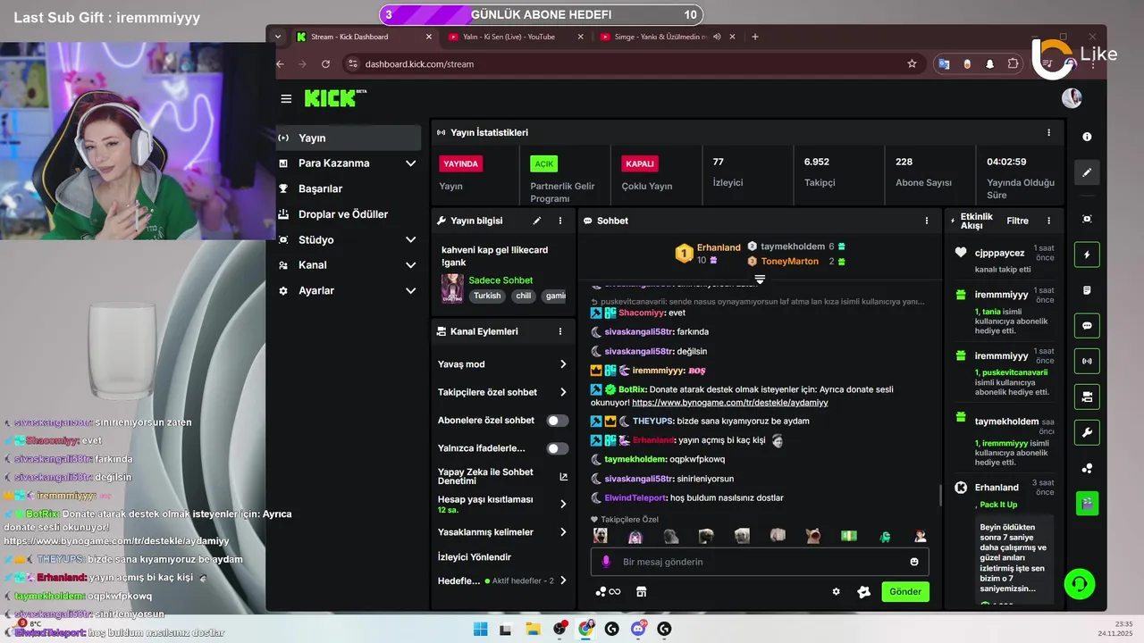
Task: Open the wrench tools sidebar icon
Action: click(1087, 432)
